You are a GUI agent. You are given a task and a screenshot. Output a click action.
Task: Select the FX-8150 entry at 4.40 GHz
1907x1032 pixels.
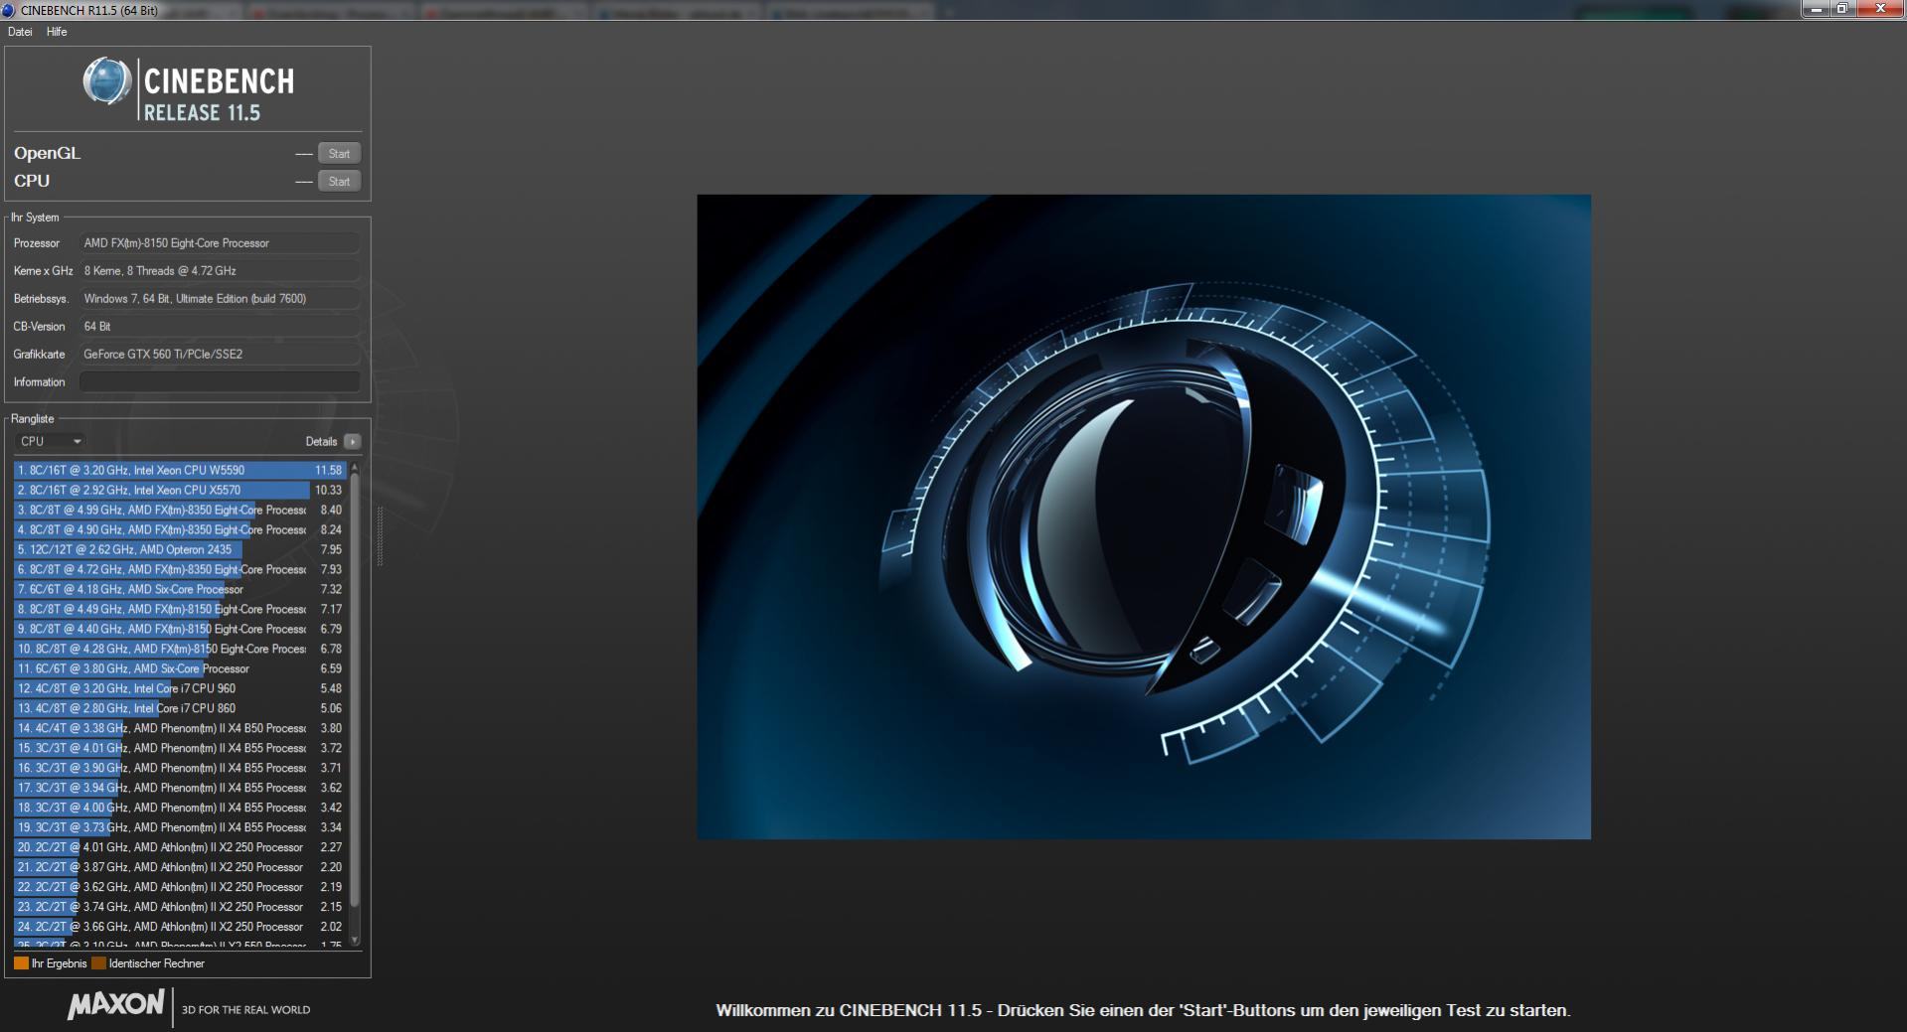click(180, 629)
